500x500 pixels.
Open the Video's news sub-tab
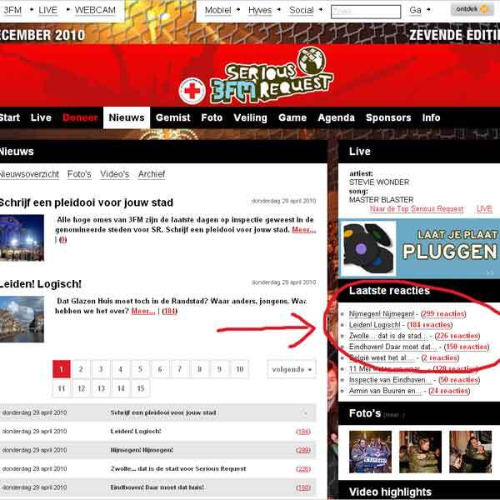tap(115, 174)
